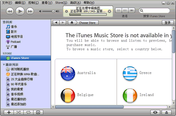
Task: Open the 文件(F) menu
Action: [7, 3]
